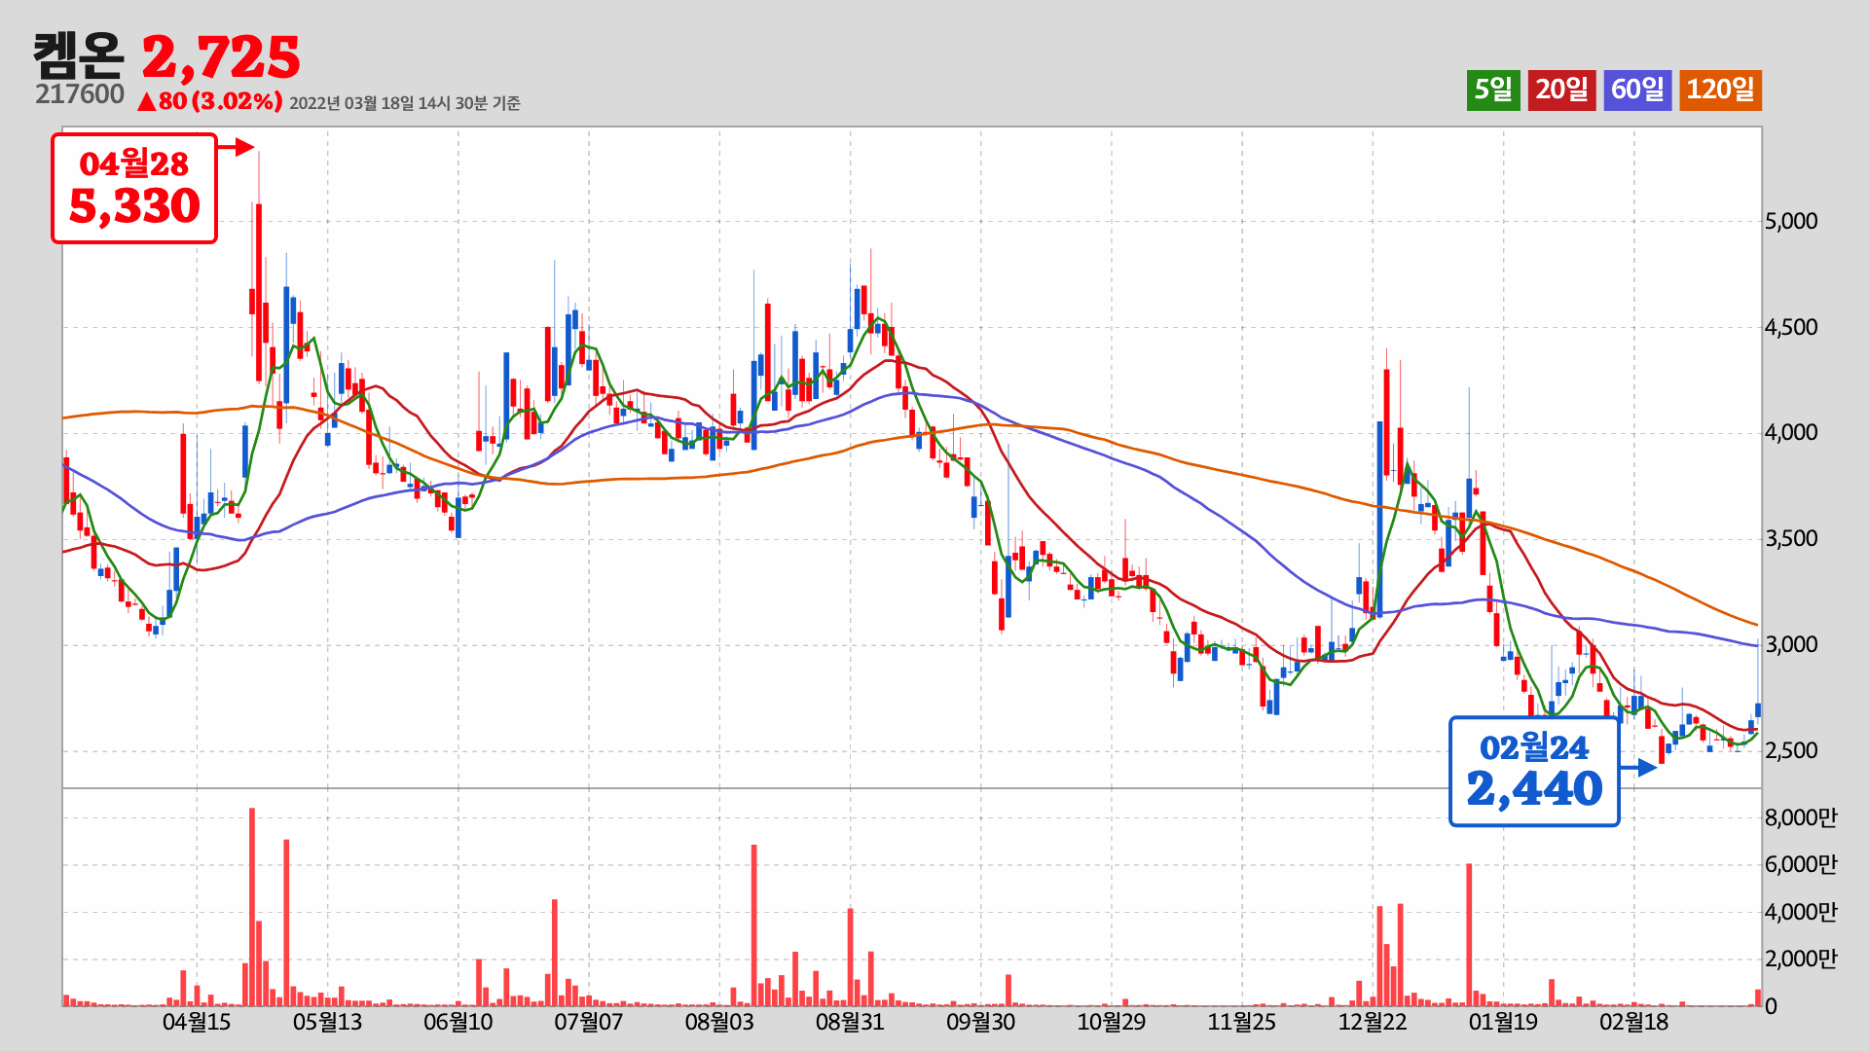Select the 120일 moving average legend
The image size is (1869, 1051).
click(1720, 91)
